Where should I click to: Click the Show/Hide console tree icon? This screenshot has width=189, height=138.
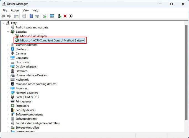pos(16,16)
